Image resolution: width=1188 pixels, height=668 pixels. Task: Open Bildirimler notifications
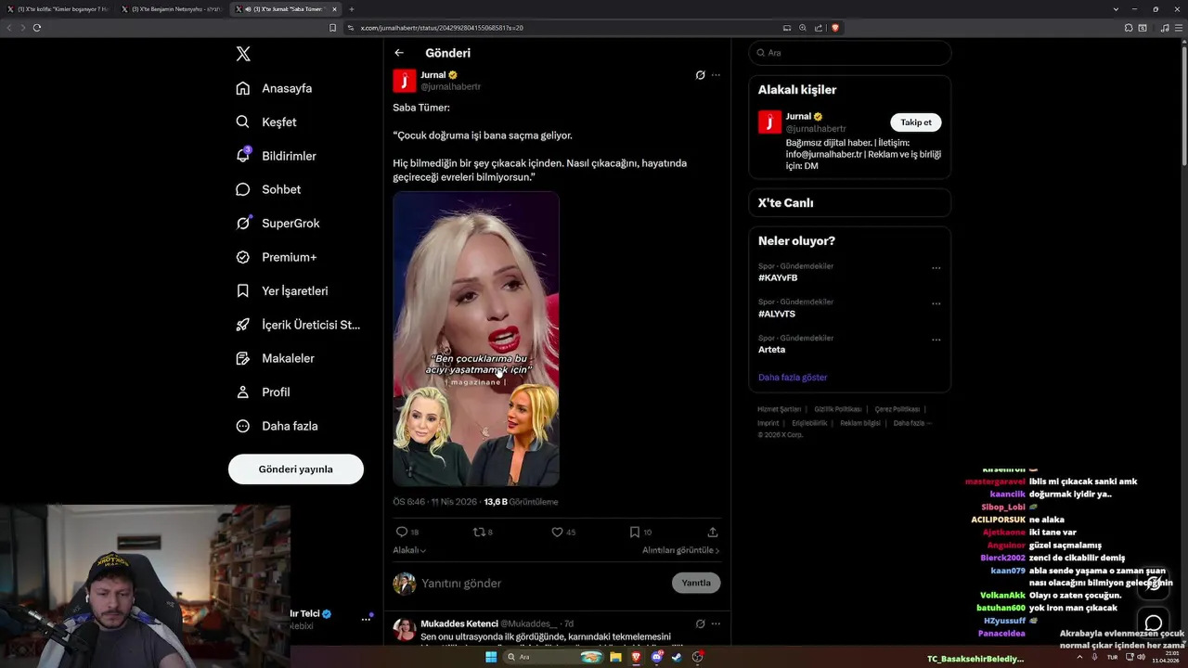(x=276, y=156)
